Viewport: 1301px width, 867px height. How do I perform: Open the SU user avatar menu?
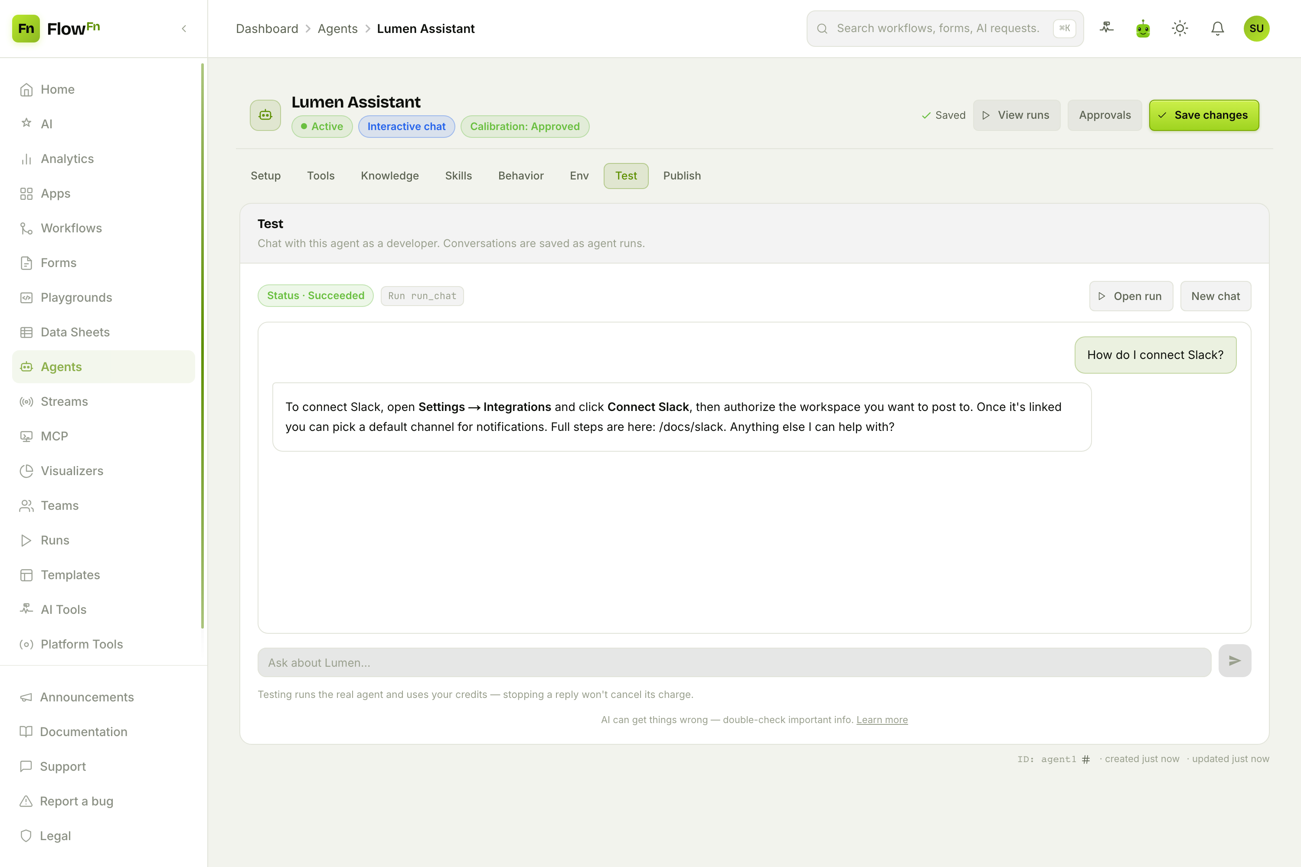click(1256, 29)
